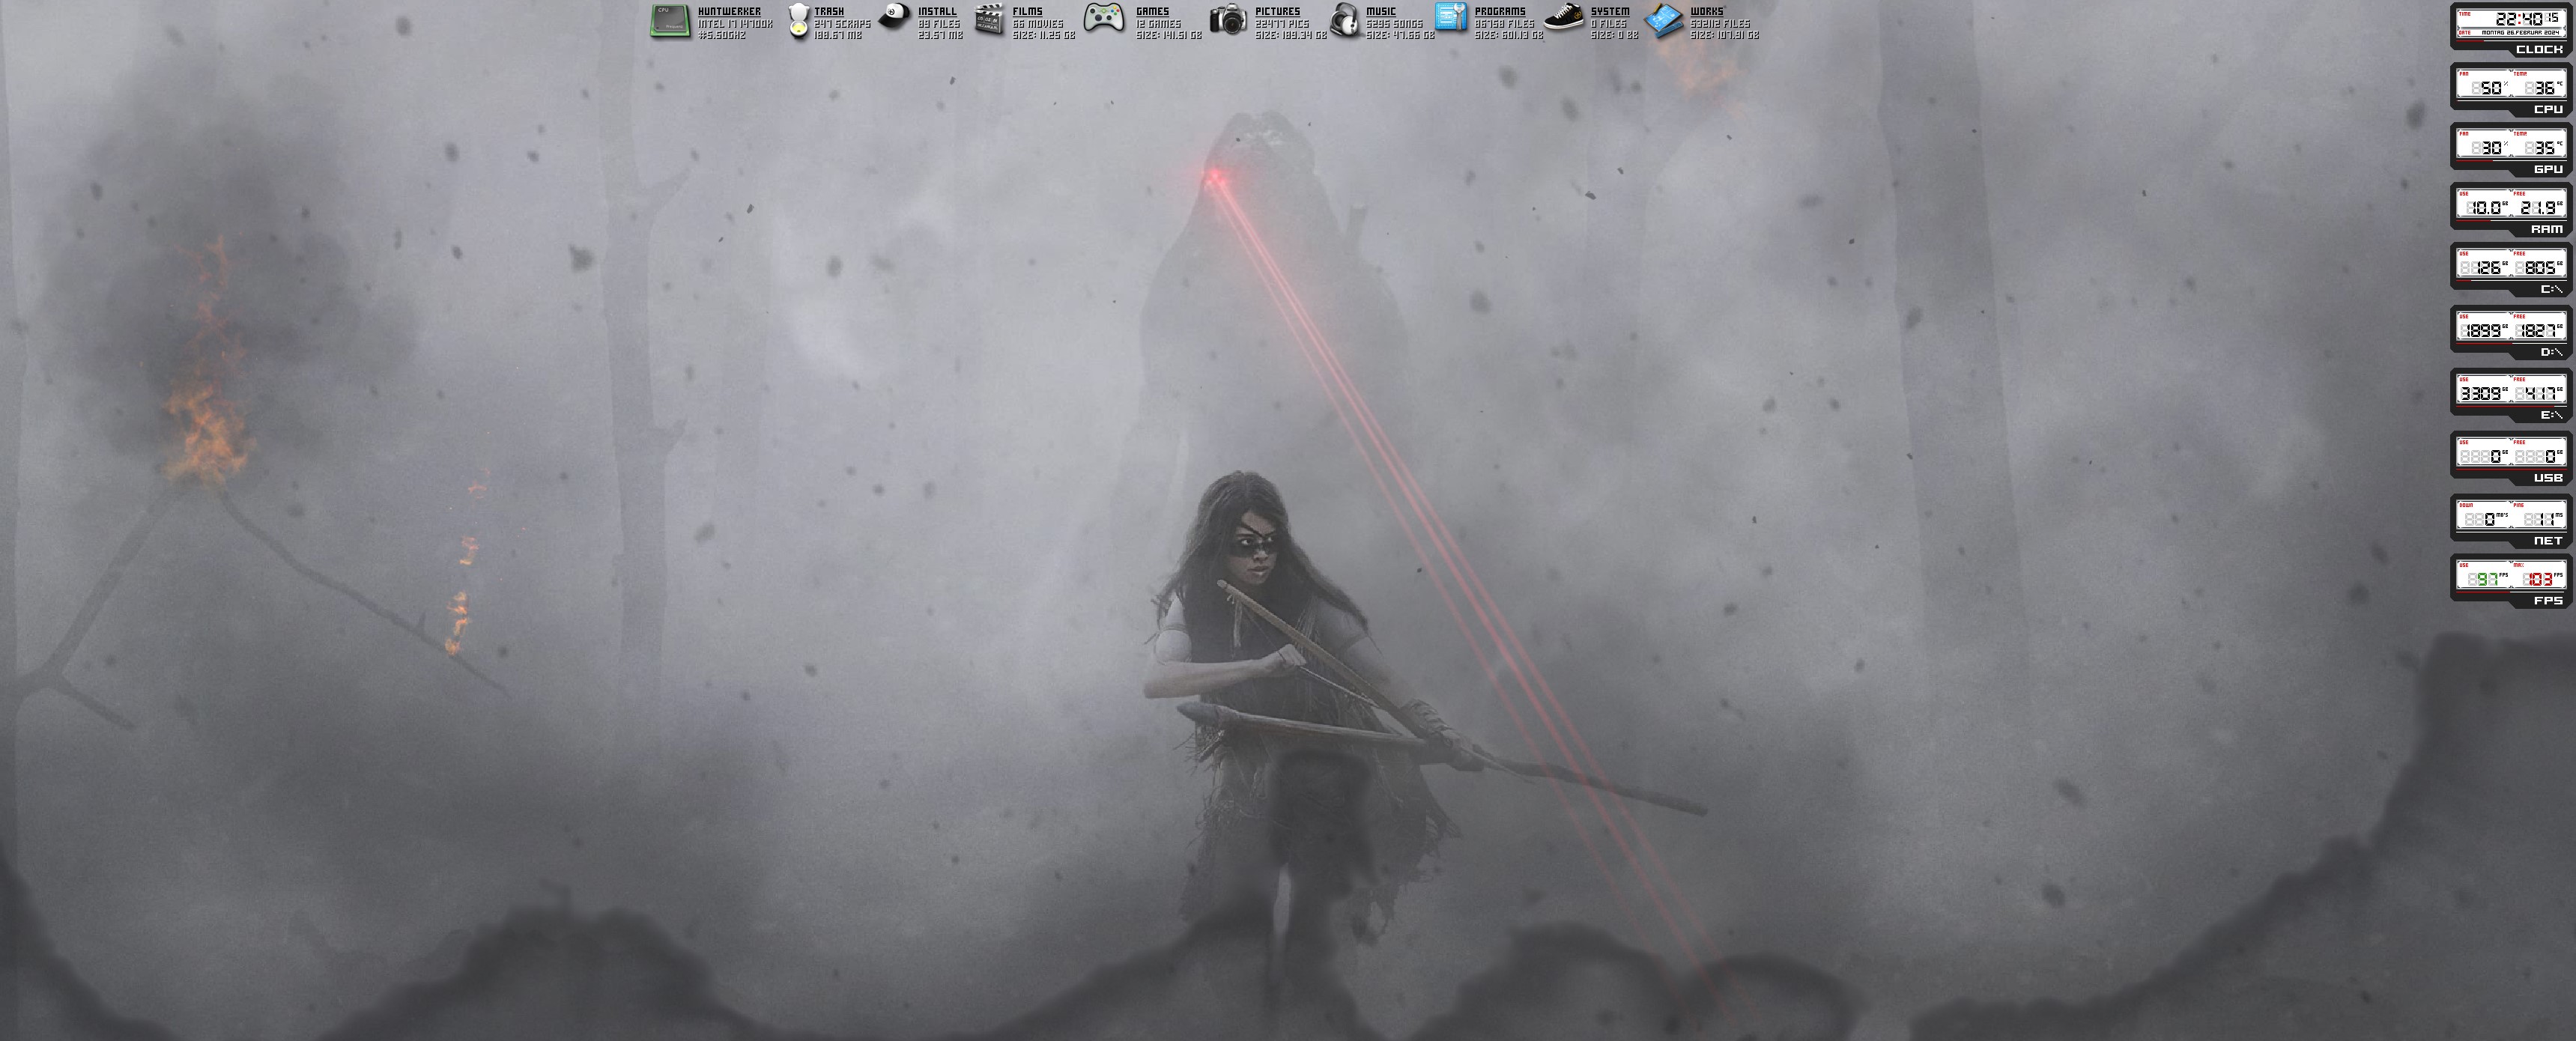
Task: Open the Works blueprint icon
Action: tap(1665, 21)
